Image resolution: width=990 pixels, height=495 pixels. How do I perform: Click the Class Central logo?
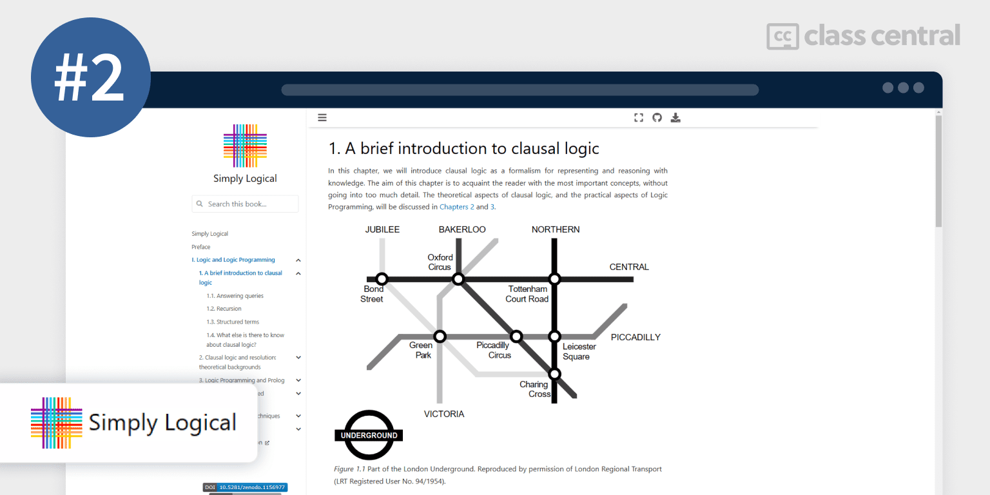[x=863, y=36]
